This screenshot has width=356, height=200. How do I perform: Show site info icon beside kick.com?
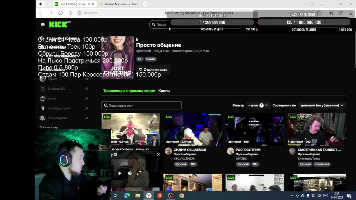point(80,13)
